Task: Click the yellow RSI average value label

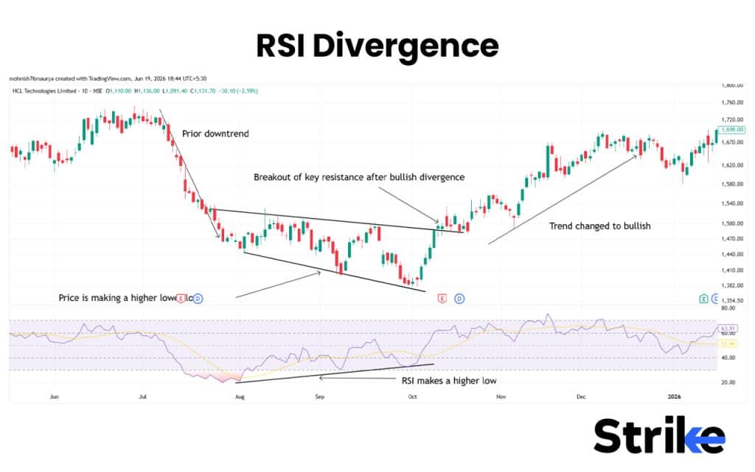Action: tap(728, 344)
